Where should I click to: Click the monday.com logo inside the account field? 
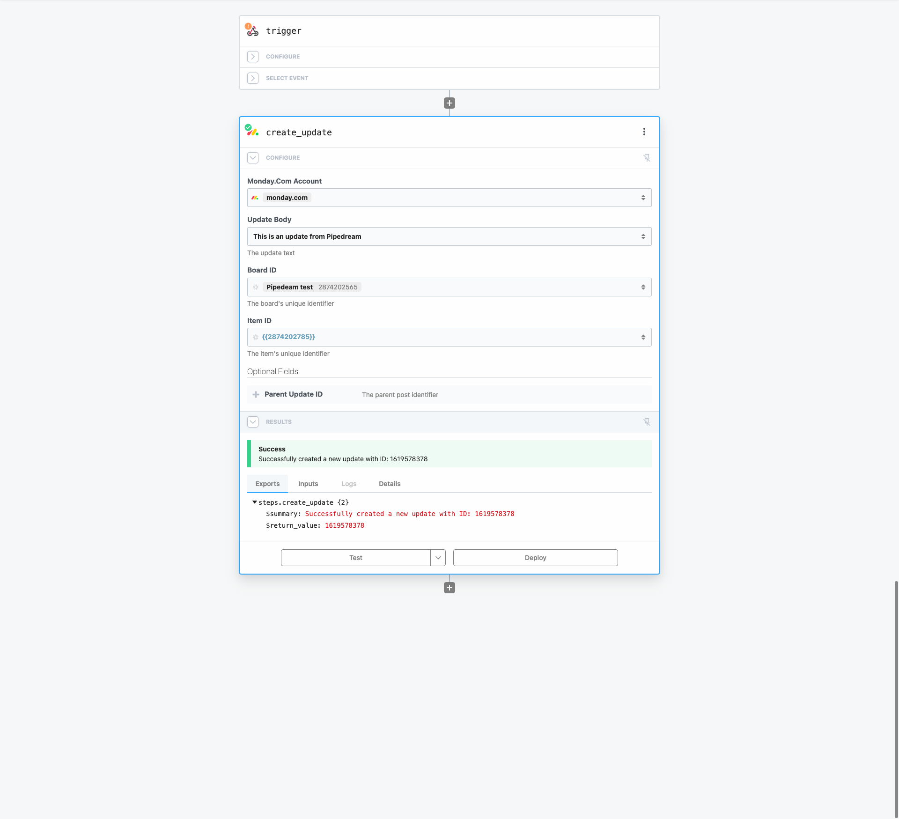(x=256, y=198)
